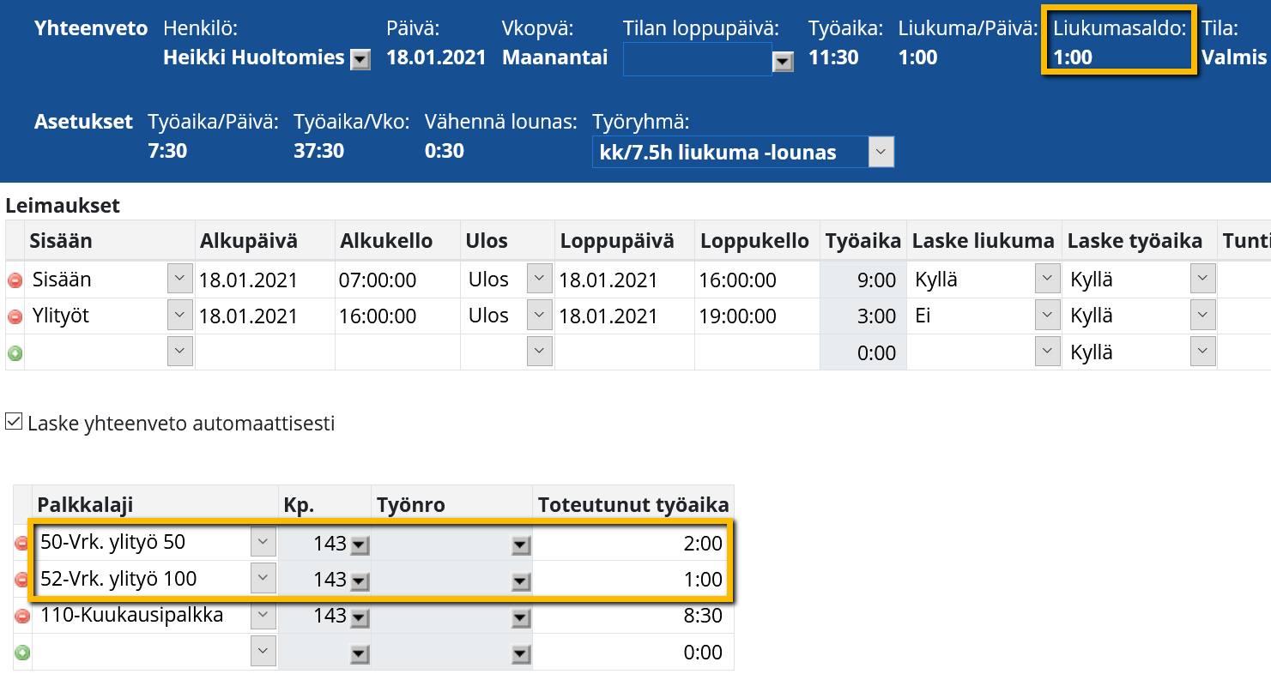
Task: Remove the 52-Vrk. ylityö 100 wage row
Action: [22, 580]
